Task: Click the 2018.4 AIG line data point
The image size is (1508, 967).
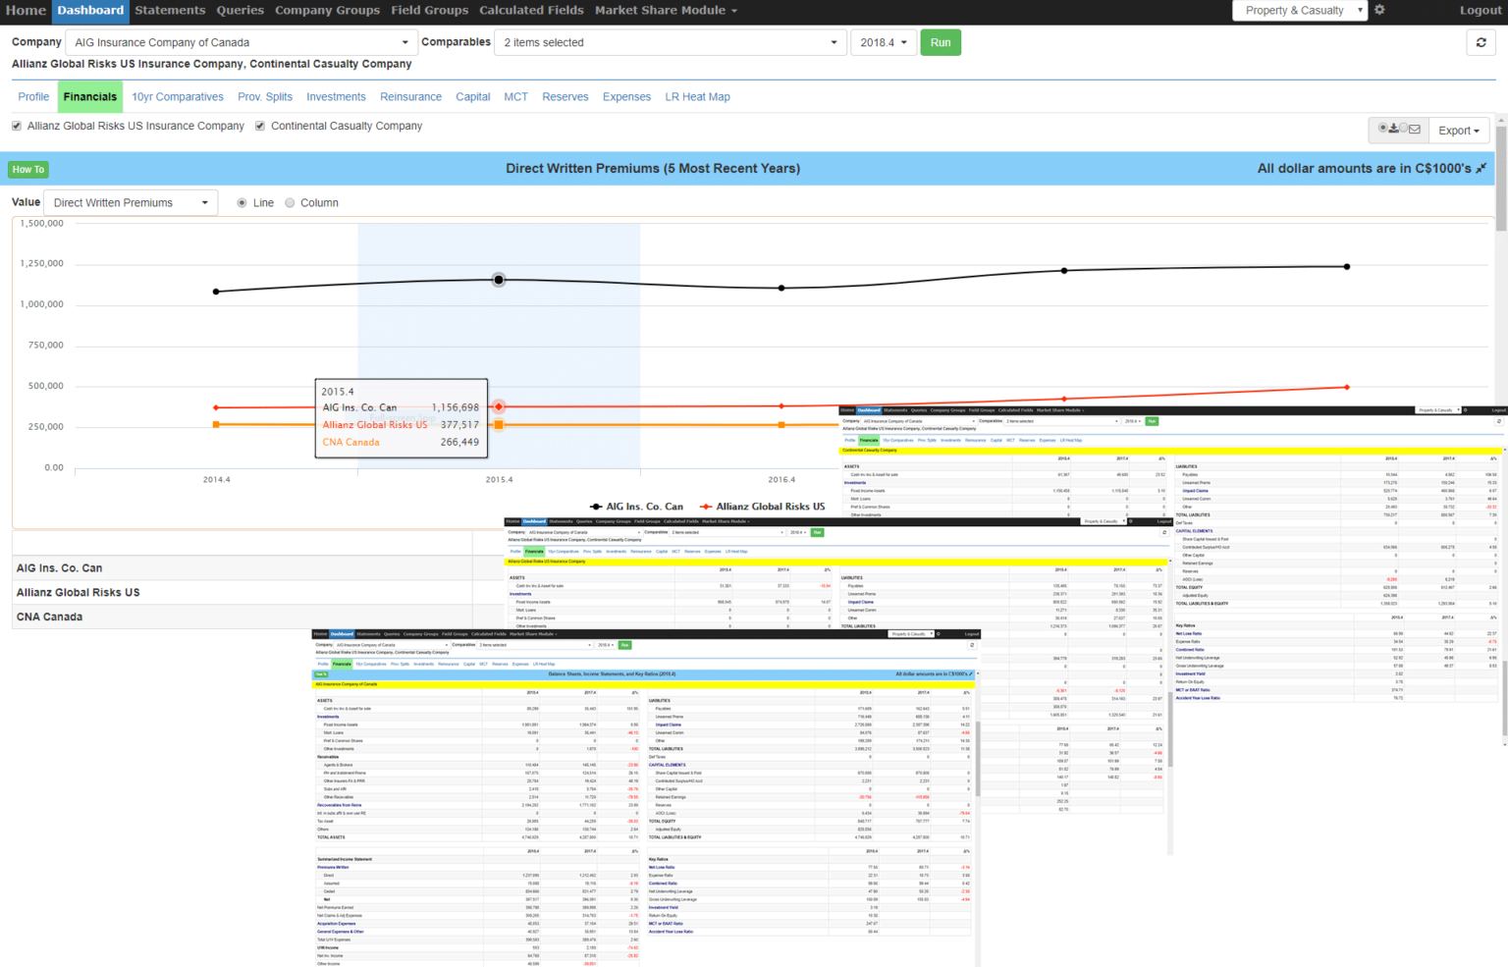Action: 1347,266
